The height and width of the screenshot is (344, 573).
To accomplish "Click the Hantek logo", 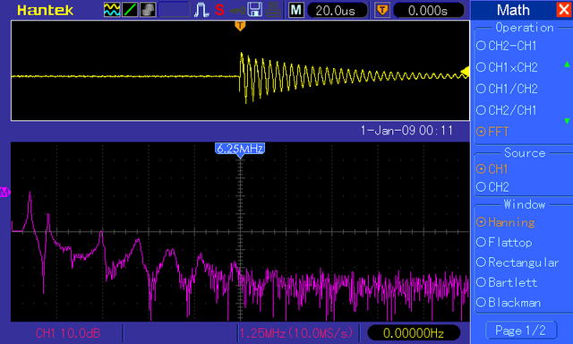I will point(46,10).
